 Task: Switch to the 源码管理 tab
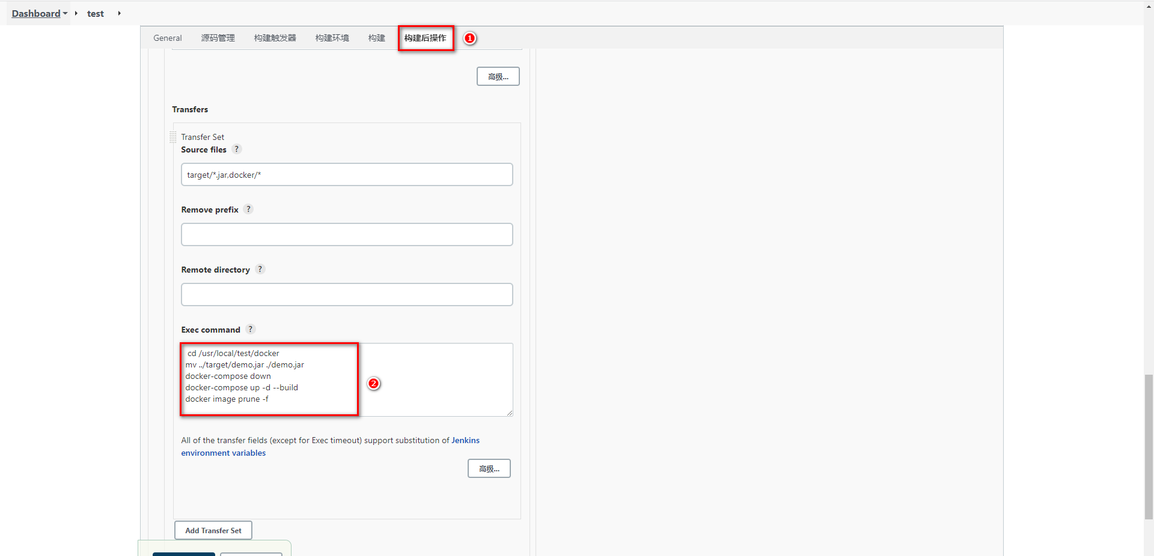click(x=218, y=38)
